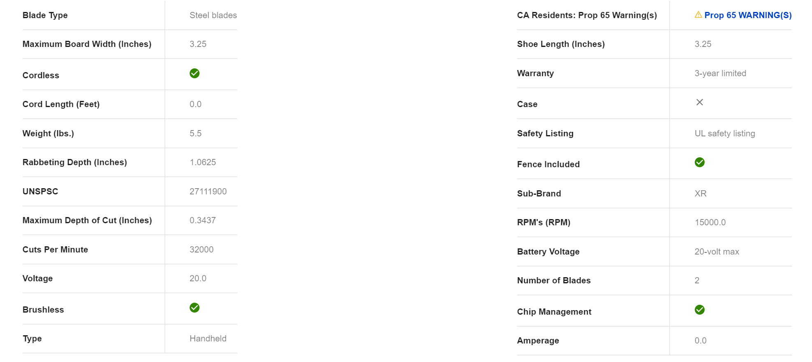Click the Maximum Depth of Cut label
The height and width of the screenshot is (362, 812).
87,220
